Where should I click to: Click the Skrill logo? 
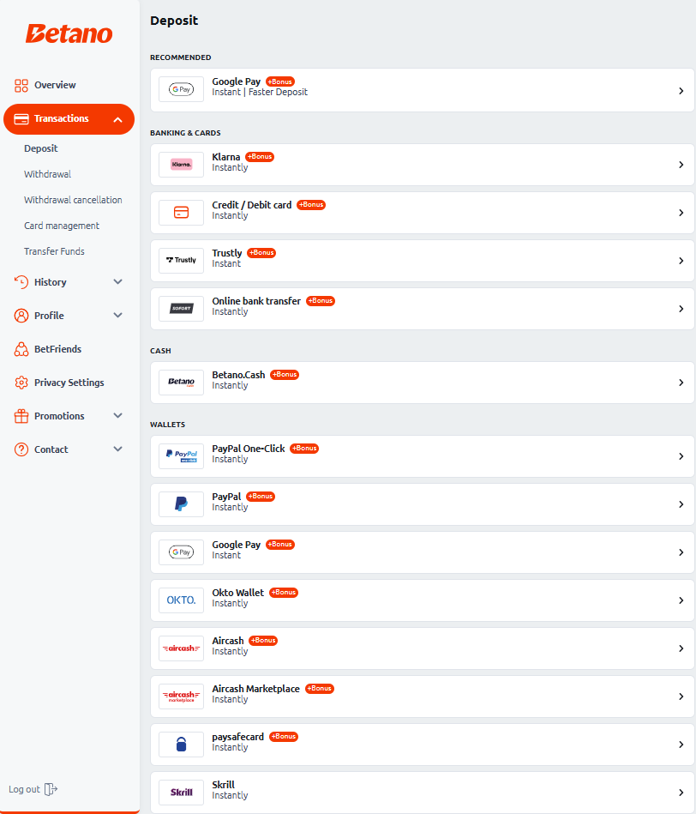pyautogui.click(x=181, y=793)
